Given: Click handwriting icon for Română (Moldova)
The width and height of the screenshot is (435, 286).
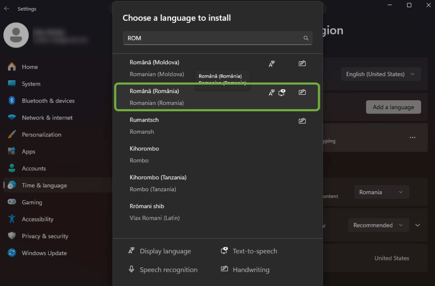Looking at the screenshot, I should pos(302,64).
